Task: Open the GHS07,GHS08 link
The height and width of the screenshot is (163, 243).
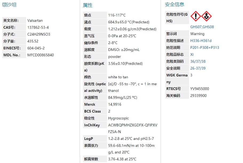Action: coord(202,27)
